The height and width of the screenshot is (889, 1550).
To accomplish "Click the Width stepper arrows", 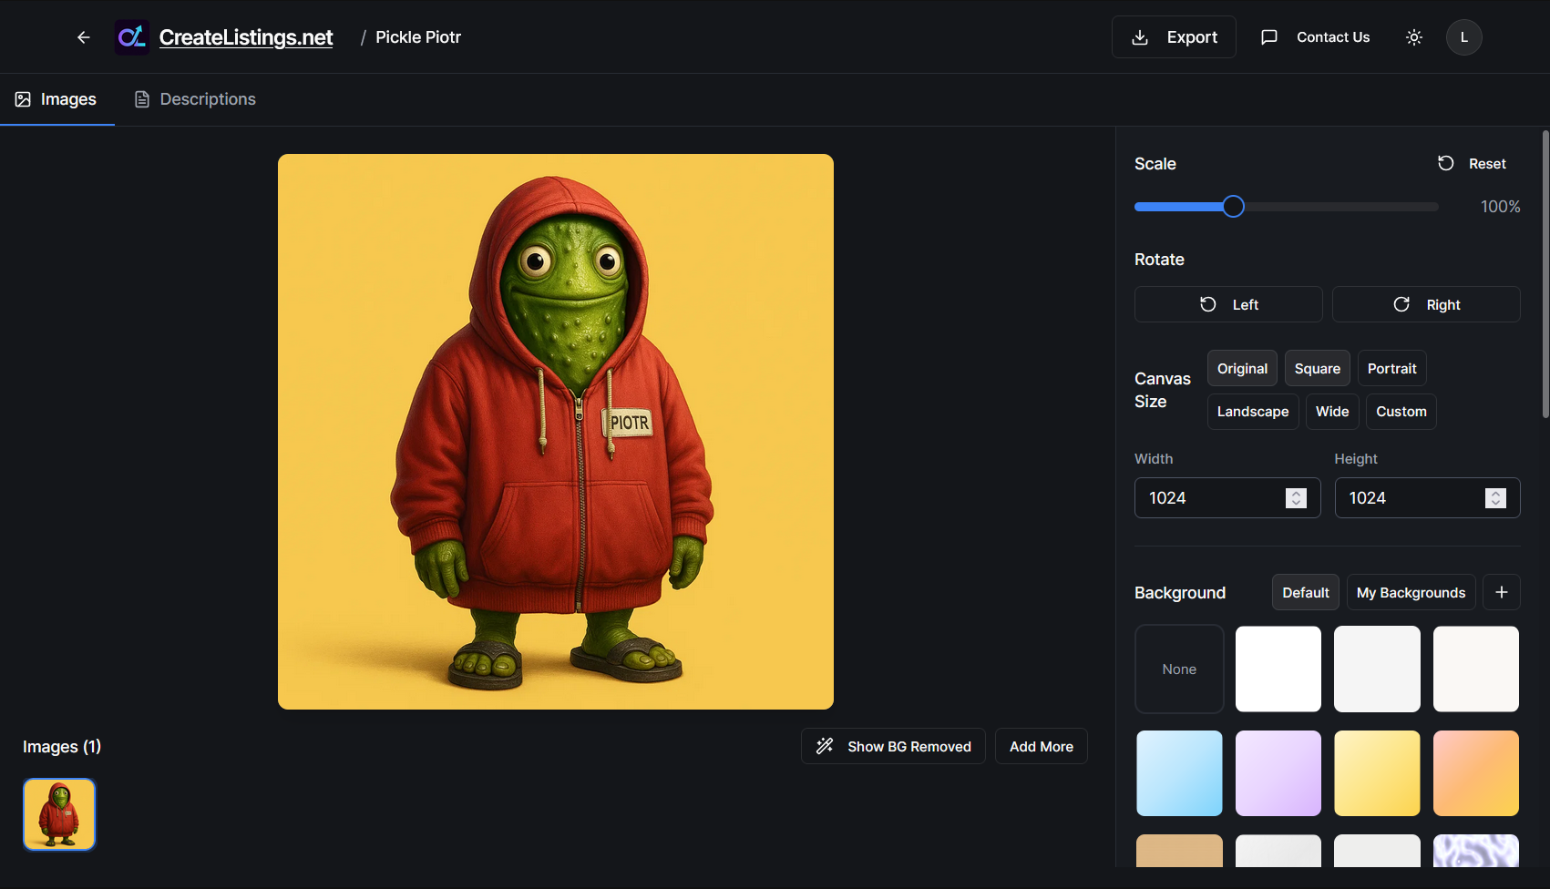I will click(x=1295, y=497).
